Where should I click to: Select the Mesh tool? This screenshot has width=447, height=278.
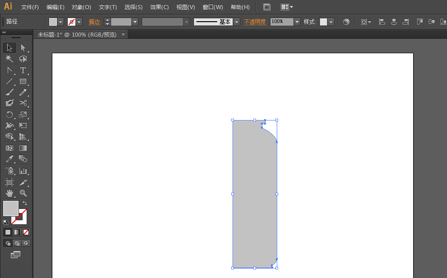point(9,148)
